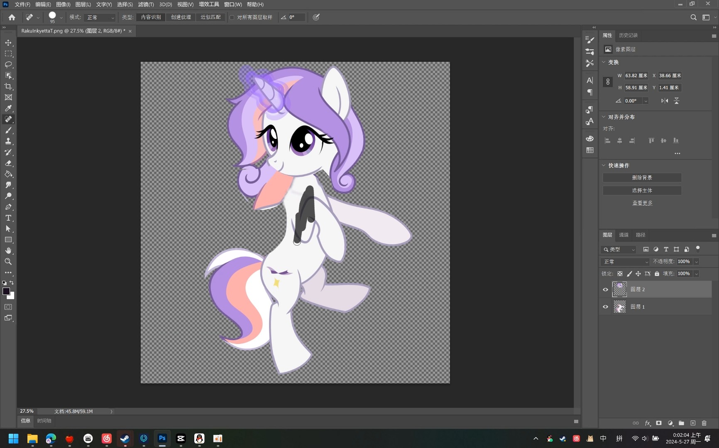Image resolution: width=719 pixels, height=448 pixels.
Task: Select the Frame tool
Action: pos(8,97)
